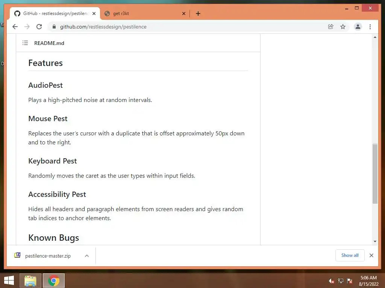This screenshot has width=385, height=288.
Task: Go back to the previous page
Action: (x=15, y=27)
